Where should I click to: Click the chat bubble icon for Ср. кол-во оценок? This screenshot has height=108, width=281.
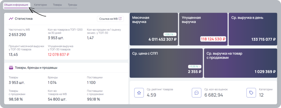[x=196, y=93]
